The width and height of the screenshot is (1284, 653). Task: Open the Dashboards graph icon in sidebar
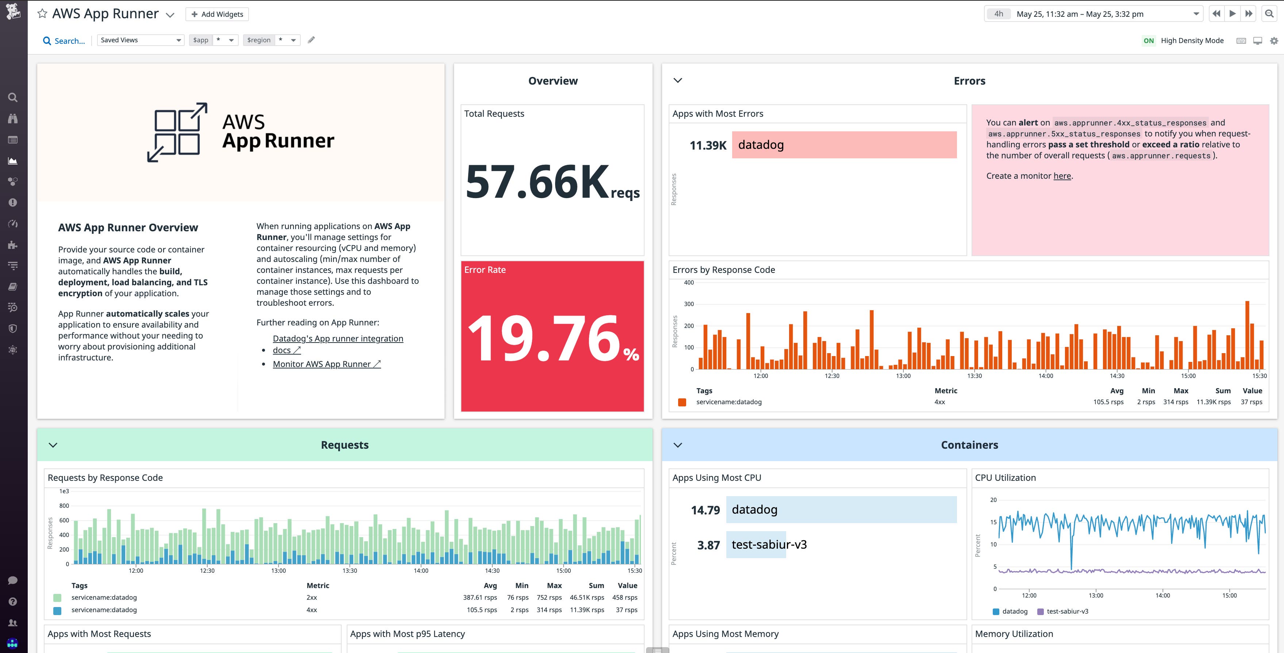click(12, 161)
